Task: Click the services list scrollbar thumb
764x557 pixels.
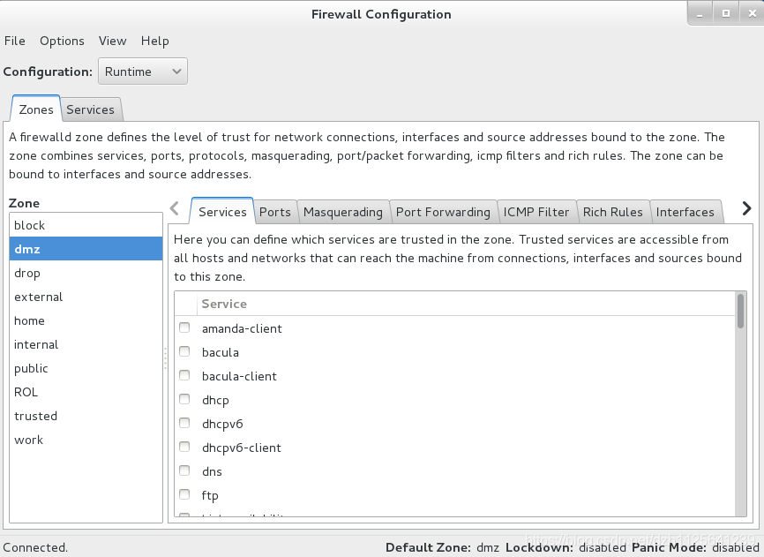Action: (x=740, y=311)
